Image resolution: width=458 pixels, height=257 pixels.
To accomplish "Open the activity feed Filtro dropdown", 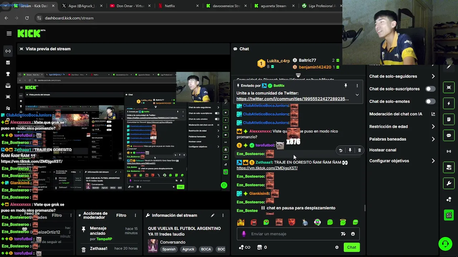I will click(57, 215).
